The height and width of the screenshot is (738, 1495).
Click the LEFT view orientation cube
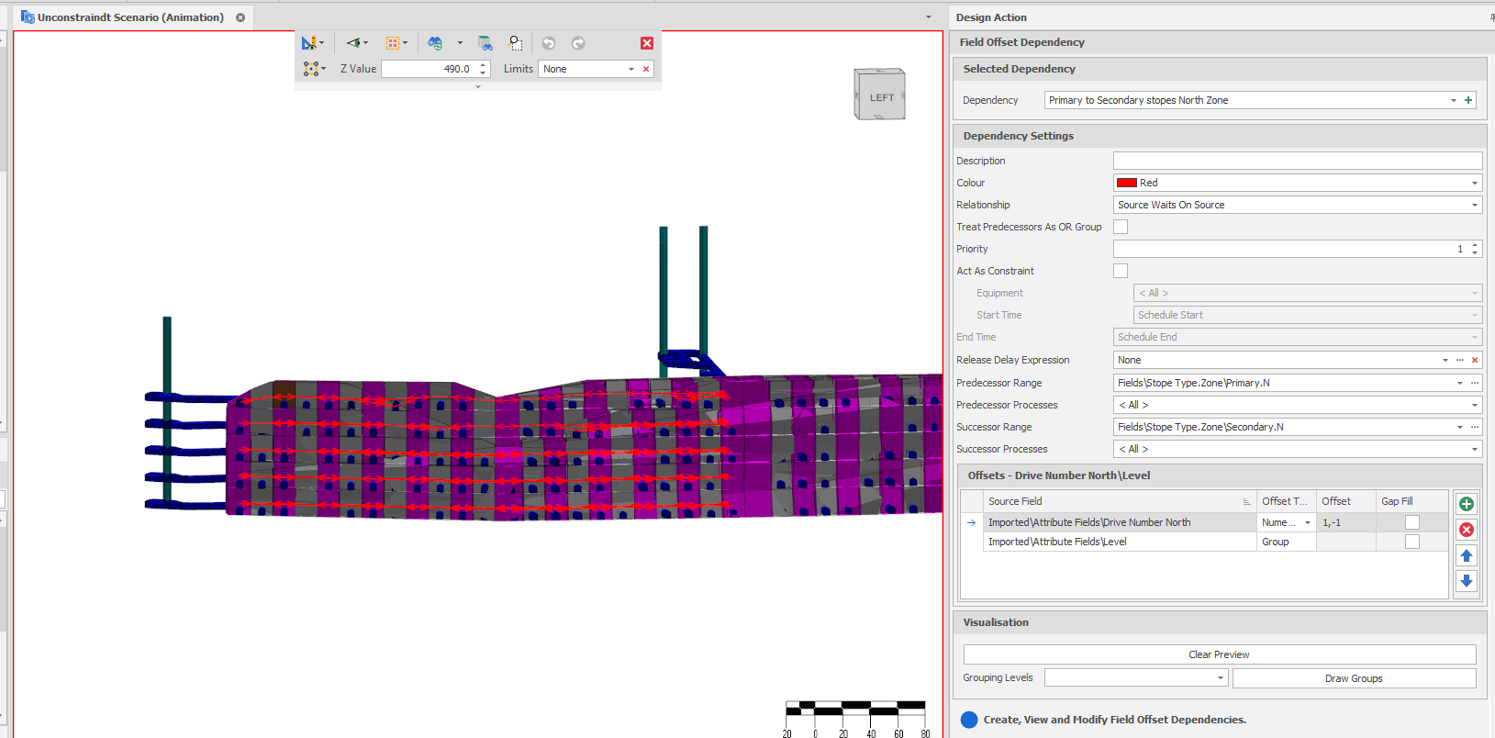[880, 95]
